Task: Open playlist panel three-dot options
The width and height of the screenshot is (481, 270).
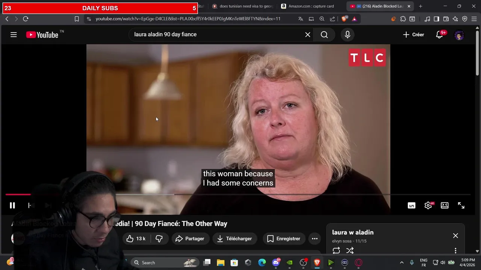Action: (455, 250)
